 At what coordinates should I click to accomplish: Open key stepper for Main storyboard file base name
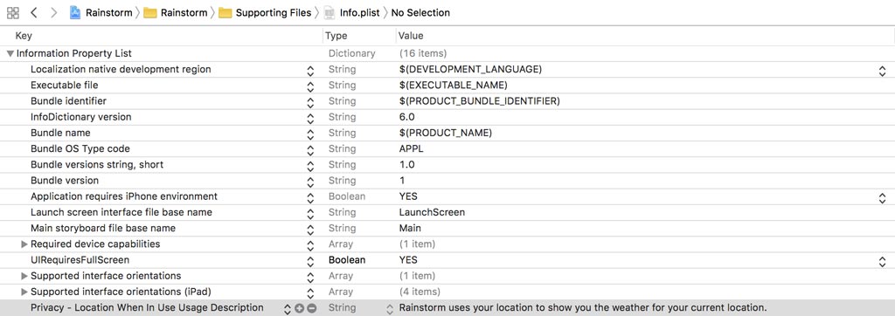(310, 230)
